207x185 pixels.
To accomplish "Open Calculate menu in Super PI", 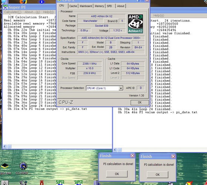I will tap(13, 12).
